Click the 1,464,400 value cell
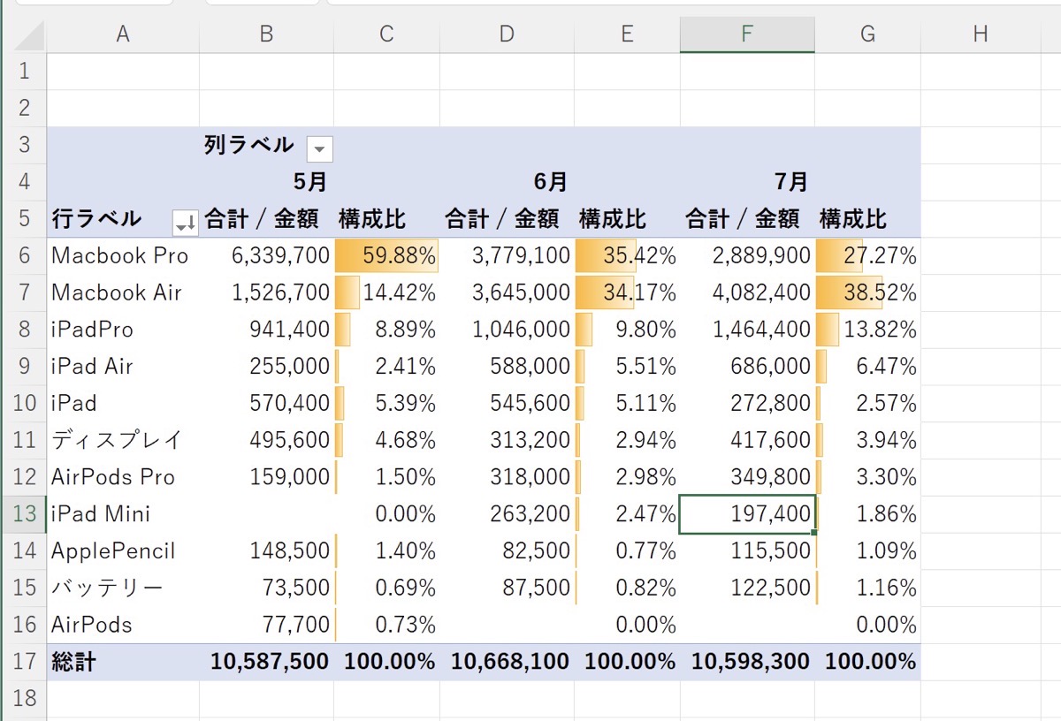 (747, 330)
